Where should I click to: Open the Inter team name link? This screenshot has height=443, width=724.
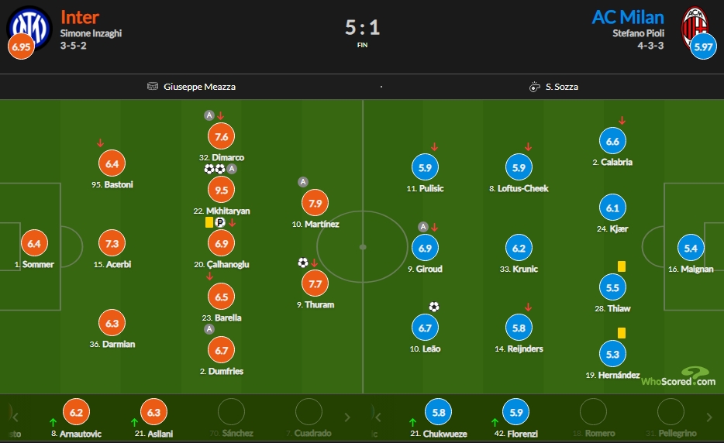pos(79,17)
